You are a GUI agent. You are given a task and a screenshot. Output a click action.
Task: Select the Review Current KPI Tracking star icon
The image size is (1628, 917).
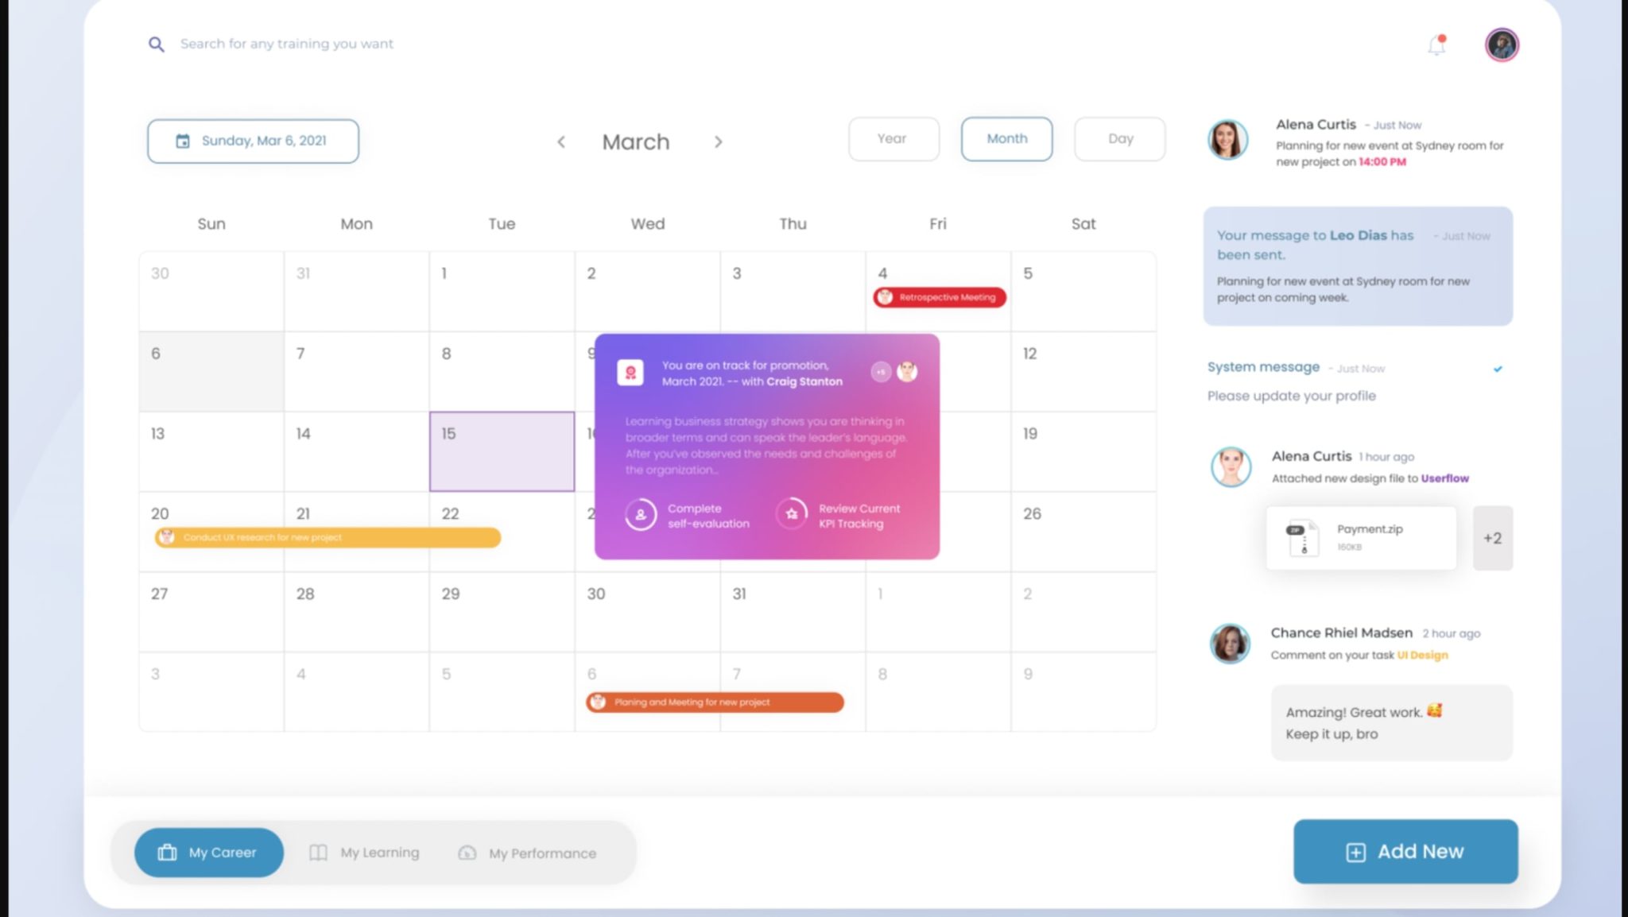(792, 516)
